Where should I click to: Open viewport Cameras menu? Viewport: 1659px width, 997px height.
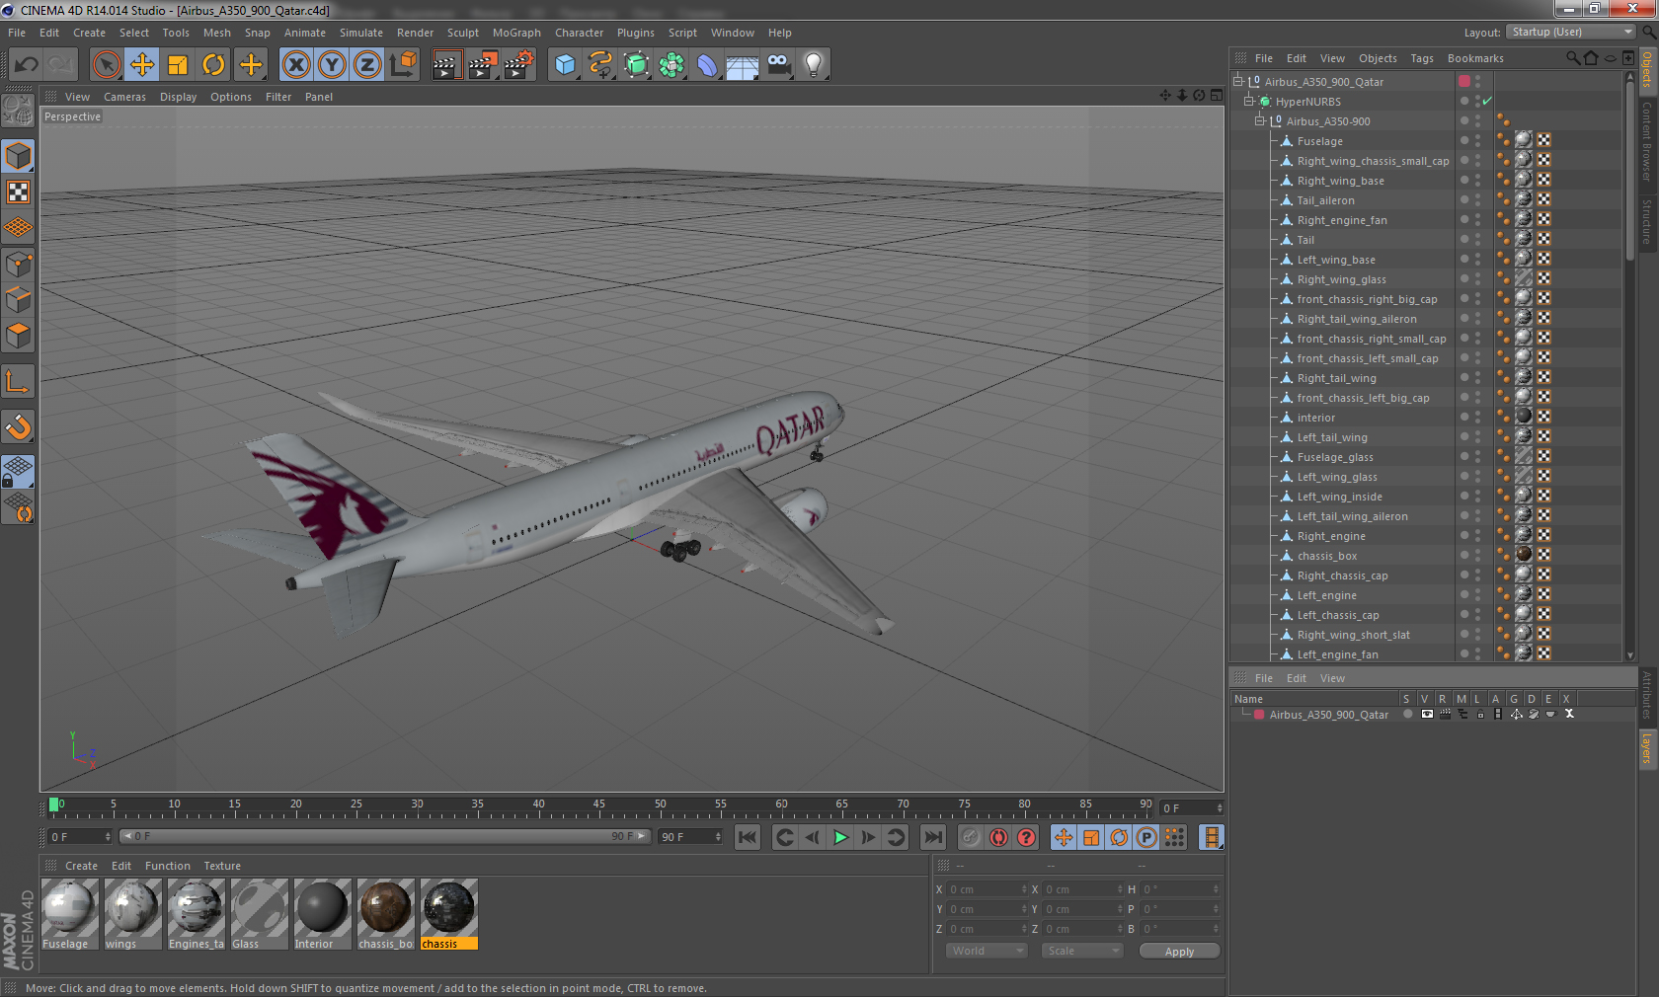(x=124, y=97)
